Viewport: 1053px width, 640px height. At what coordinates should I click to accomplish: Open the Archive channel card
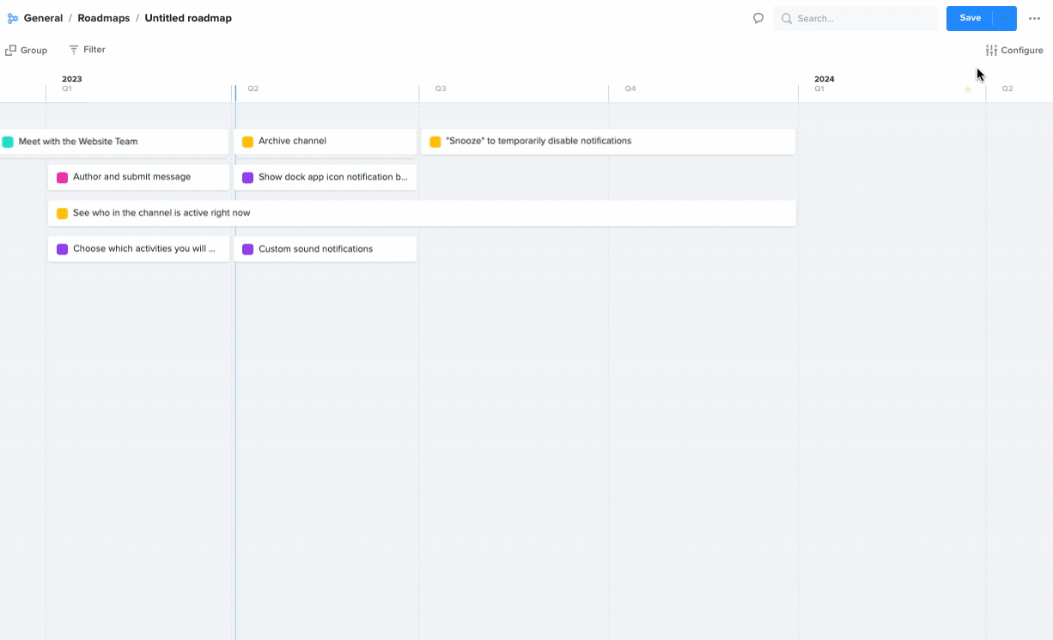pyautogui.click(x=326, y=142)
